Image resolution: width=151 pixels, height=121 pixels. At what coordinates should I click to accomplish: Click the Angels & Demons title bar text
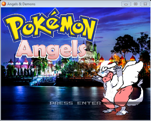[21, 4]
